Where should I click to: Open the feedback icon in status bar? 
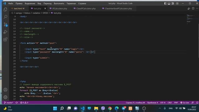(193, 103)
